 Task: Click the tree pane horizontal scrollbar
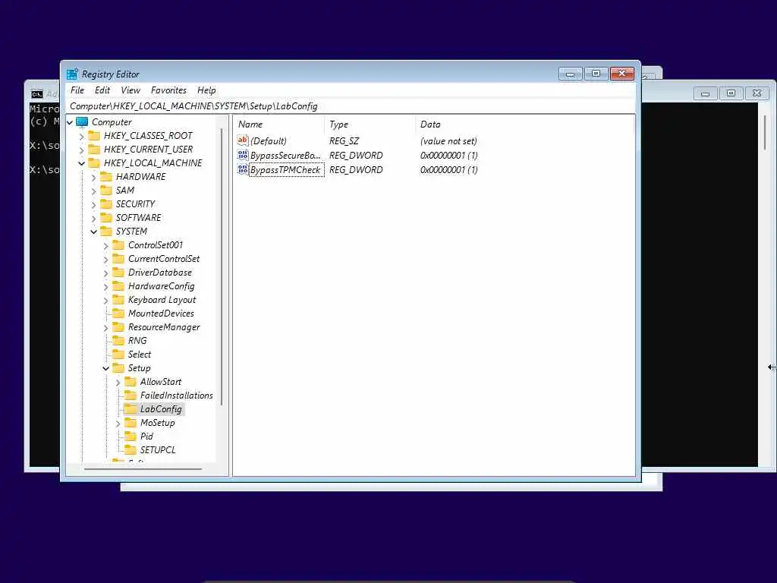tap(143, 468)
